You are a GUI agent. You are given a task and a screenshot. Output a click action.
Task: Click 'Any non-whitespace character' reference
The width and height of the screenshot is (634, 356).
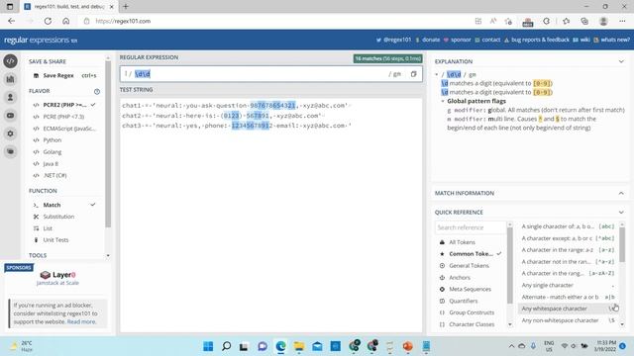(x=568, y=320)
